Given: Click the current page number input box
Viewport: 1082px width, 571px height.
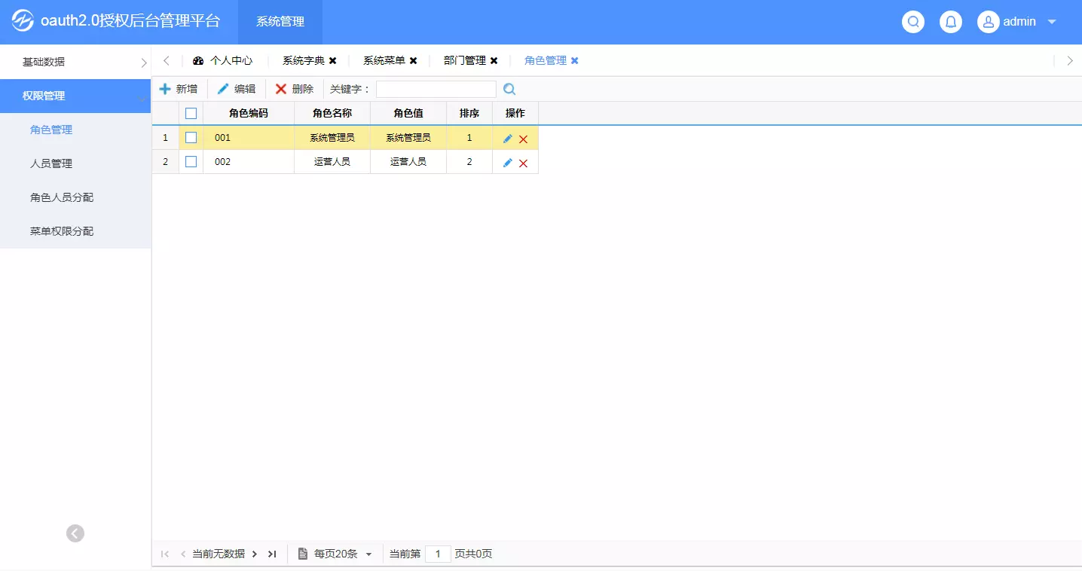Looking at the screenshot, I should [x=438, y=554].
